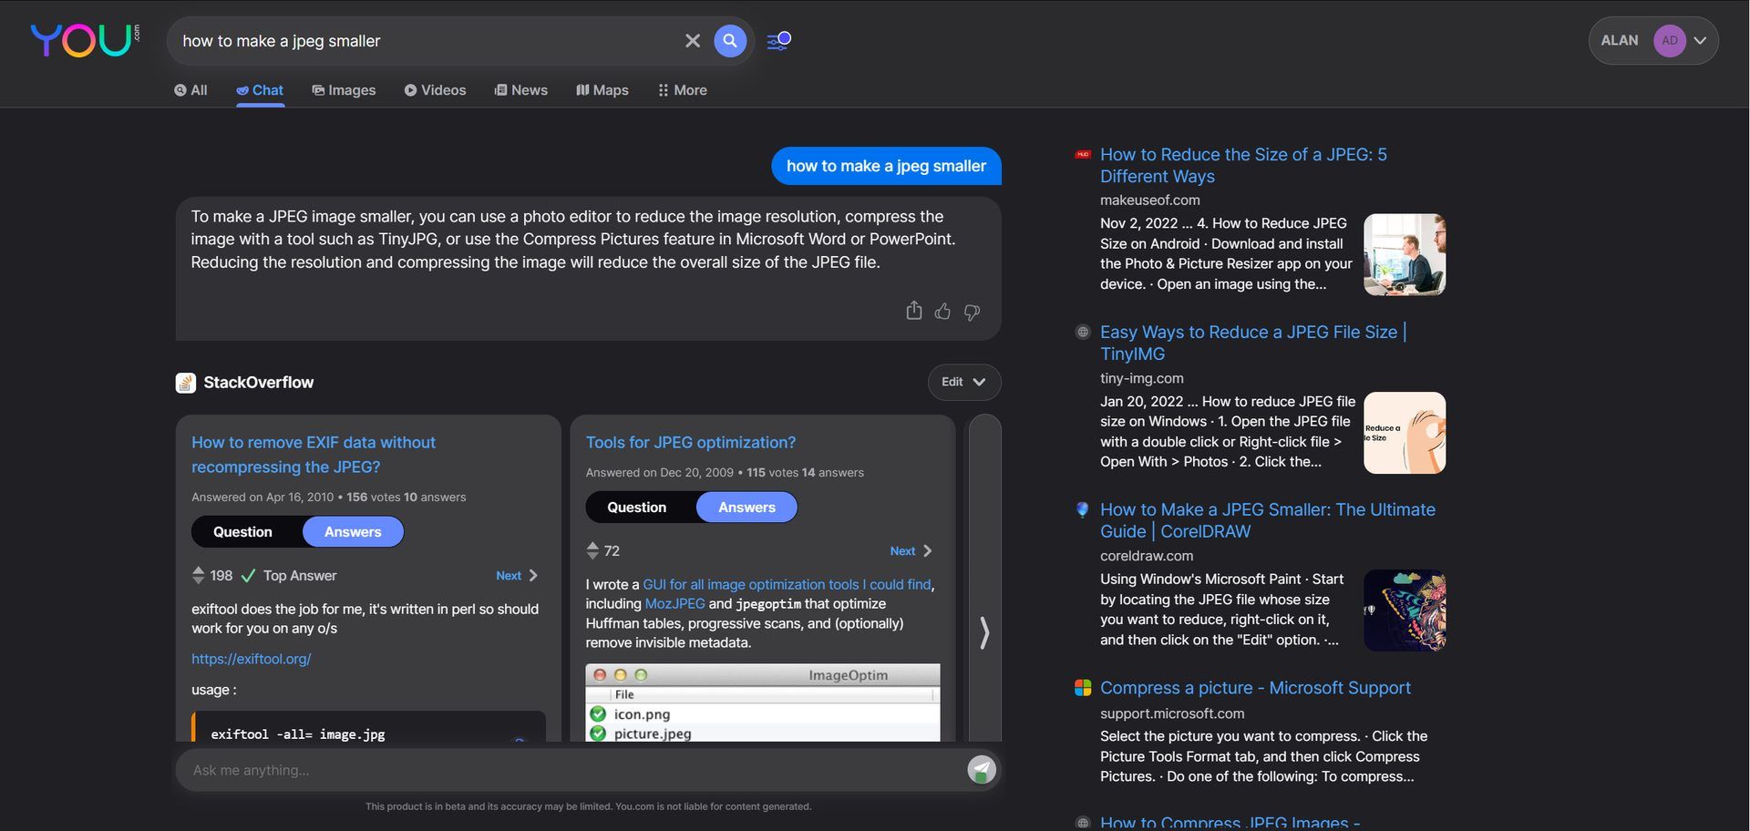Vote up the 72-score JPEG optimization answer
Screen dimensions: 1750x831
(x=592, y=546)
